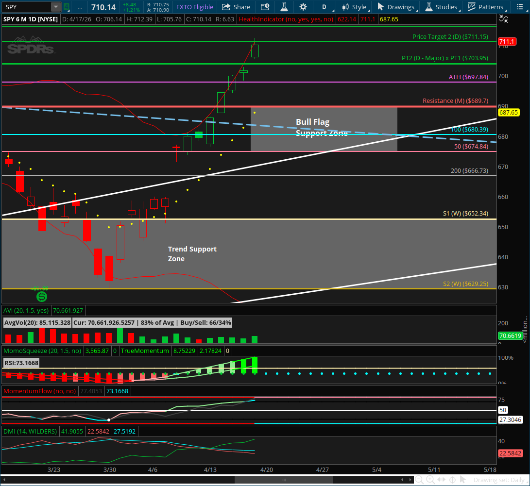530x486 pixels.
Task: Click the 27.3046 momentum axis bubble
Action: [511, 420]
